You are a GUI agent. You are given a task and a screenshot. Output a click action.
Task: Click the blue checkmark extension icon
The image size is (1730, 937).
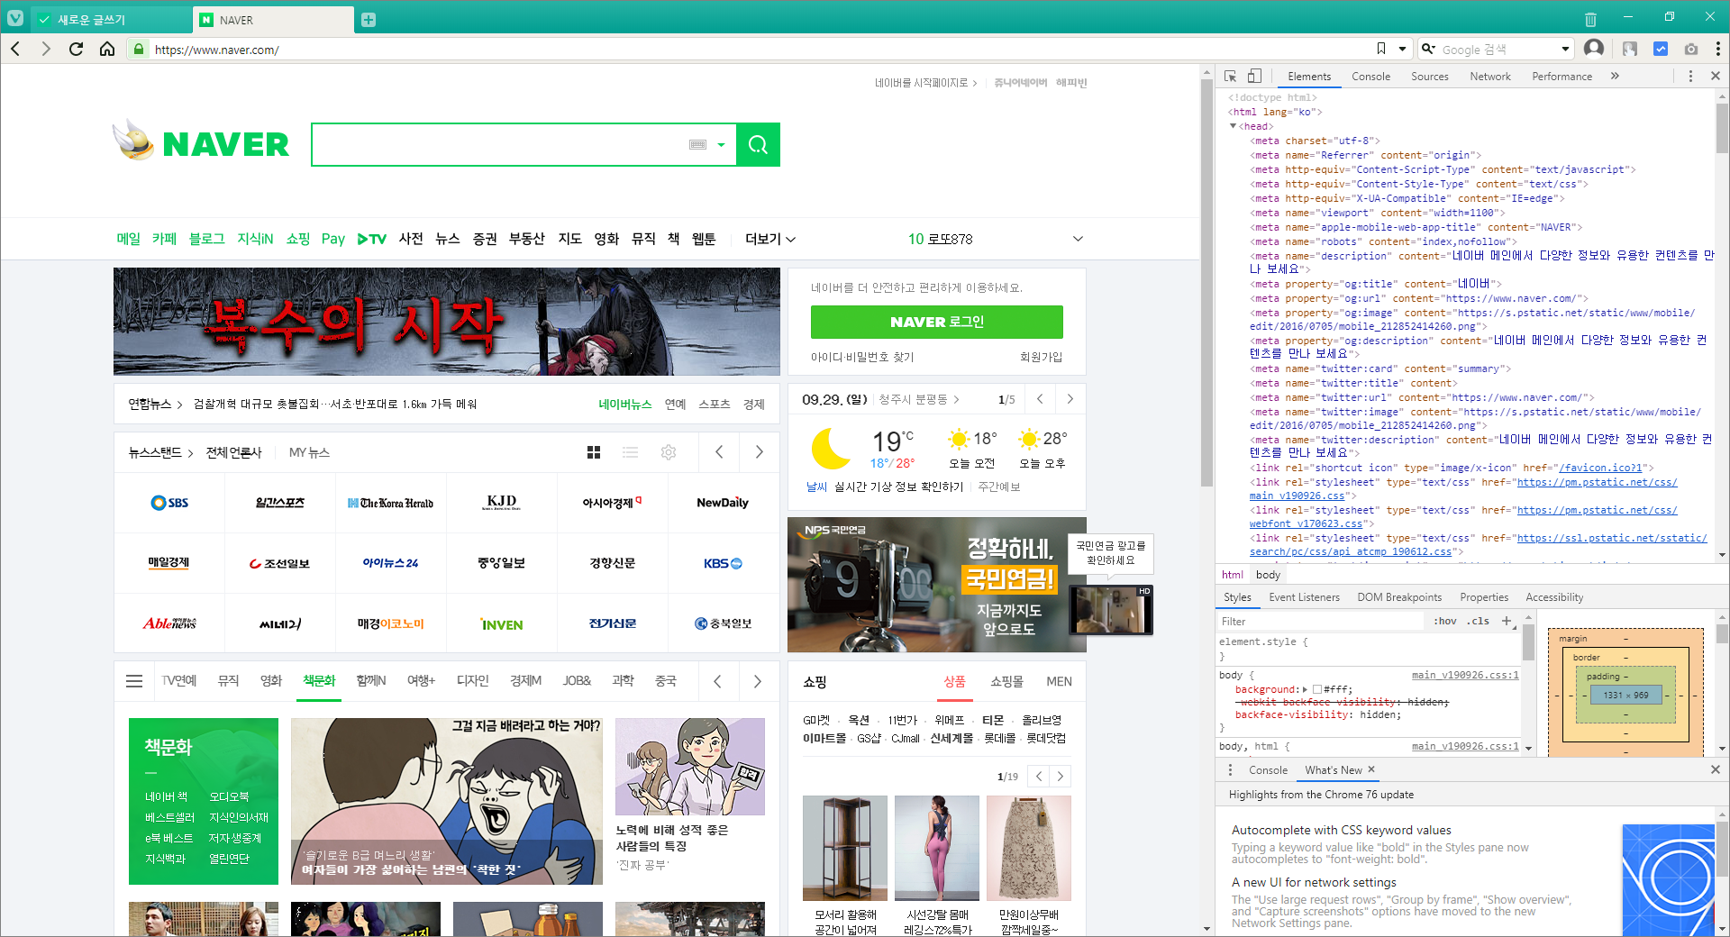(1660, 49)
